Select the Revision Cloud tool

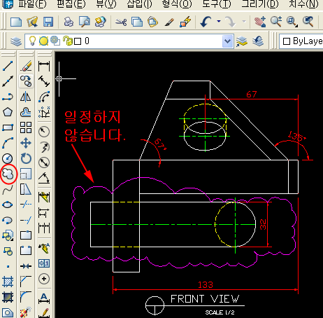coord(8,174)
